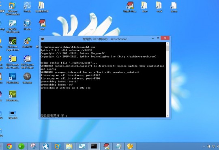The width and height of the screenshot is (219, 150).
Task: Click the yellow duck icon in the taskbar
Action: [130, 146]
